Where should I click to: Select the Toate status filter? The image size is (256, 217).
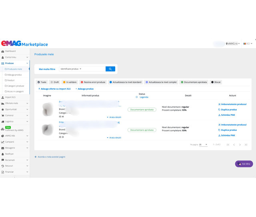(x=42, y=82)
